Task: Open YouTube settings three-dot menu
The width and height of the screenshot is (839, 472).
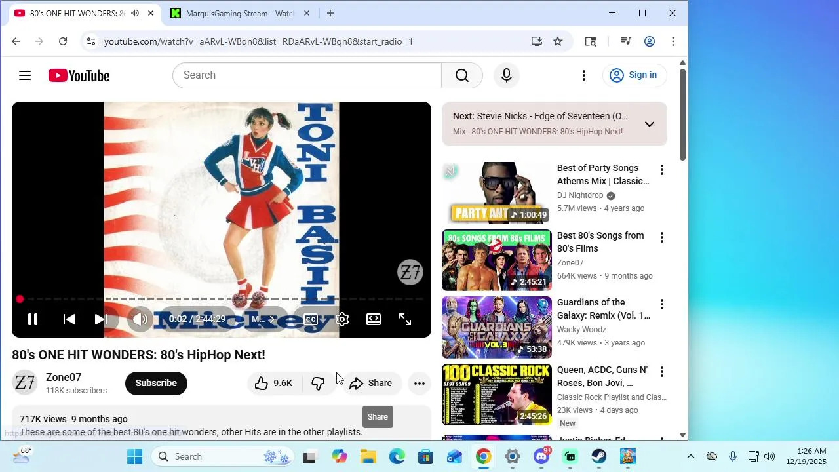Action: (x=584, y=75)
